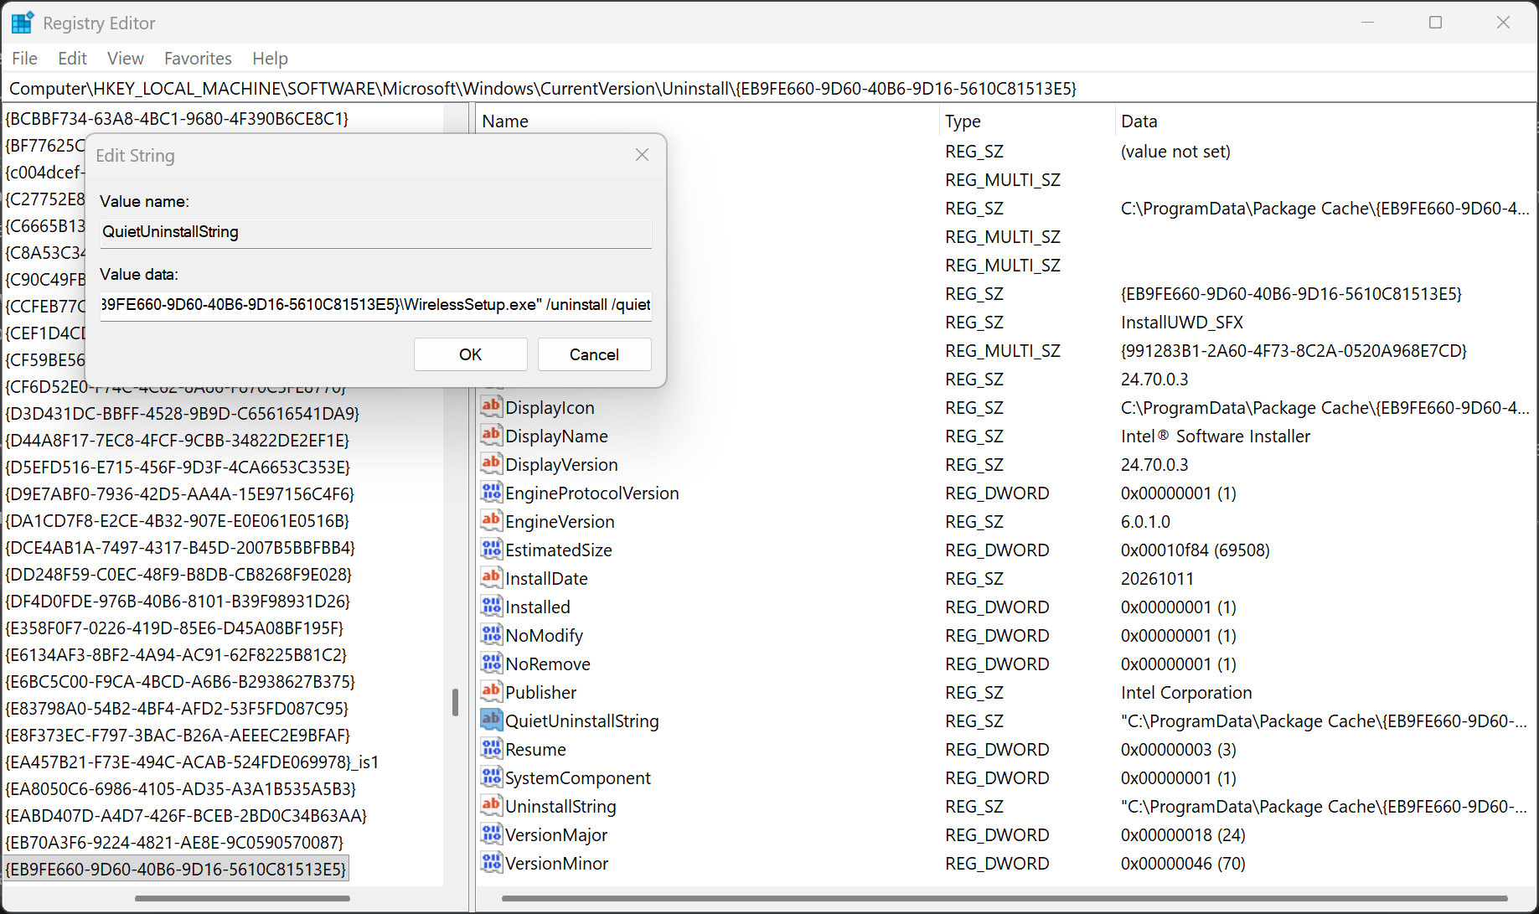Click the registry path address bar

769,89
